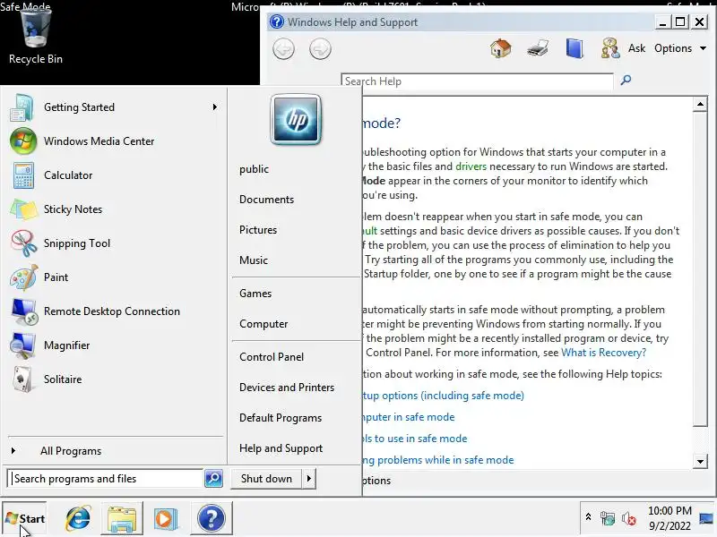Show hidden tray icons arrow
717x537 pixels.
(x=589, y=517)
